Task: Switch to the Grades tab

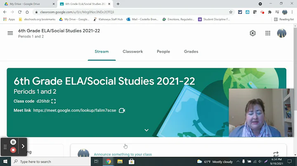Action: [x=191, y=51]
